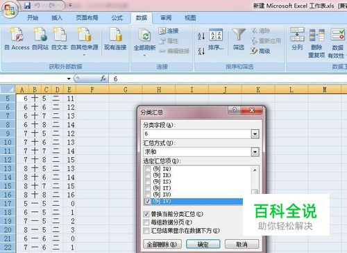
Task: Enable 汇总结果显示在数据下方 checkbox
Action: tap(146, 231)
